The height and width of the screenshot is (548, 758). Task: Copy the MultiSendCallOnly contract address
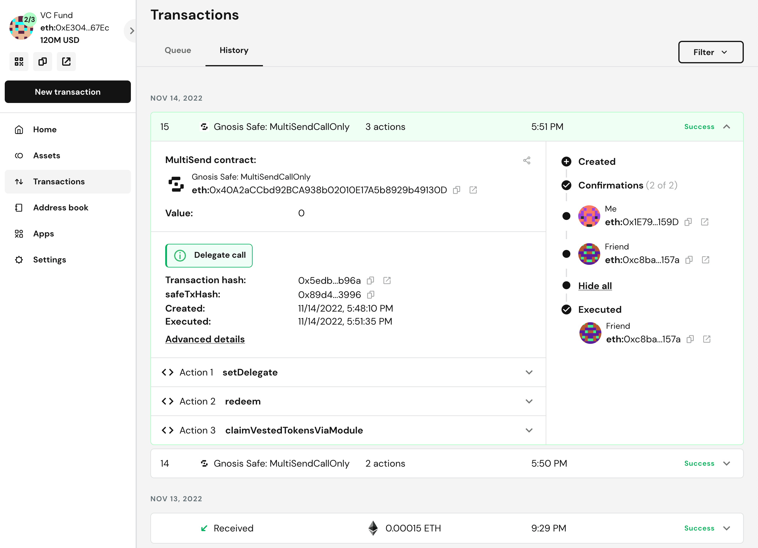point(457,190)
